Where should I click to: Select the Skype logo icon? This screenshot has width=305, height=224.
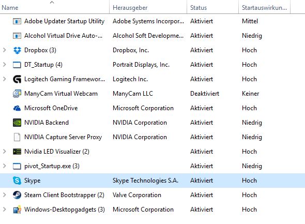(17, 181)
